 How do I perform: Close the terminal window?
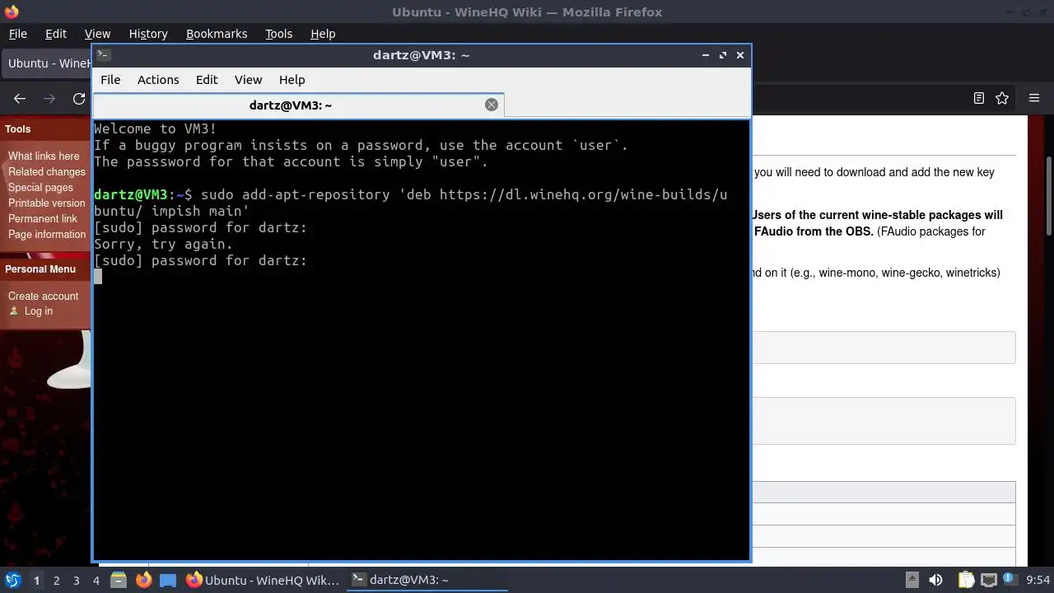[x=740, y=55]
